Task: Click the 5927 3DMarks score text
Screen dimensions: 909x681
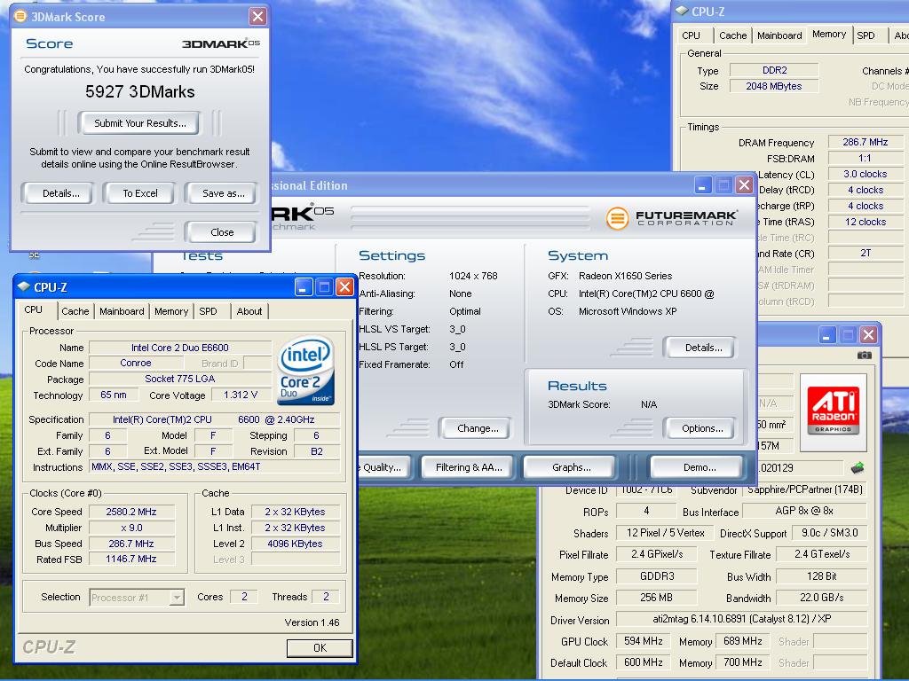Action: point(139,91)
